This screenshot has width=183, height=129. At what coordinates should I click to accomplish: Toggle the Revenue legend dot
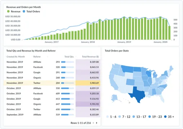[8, 11]
